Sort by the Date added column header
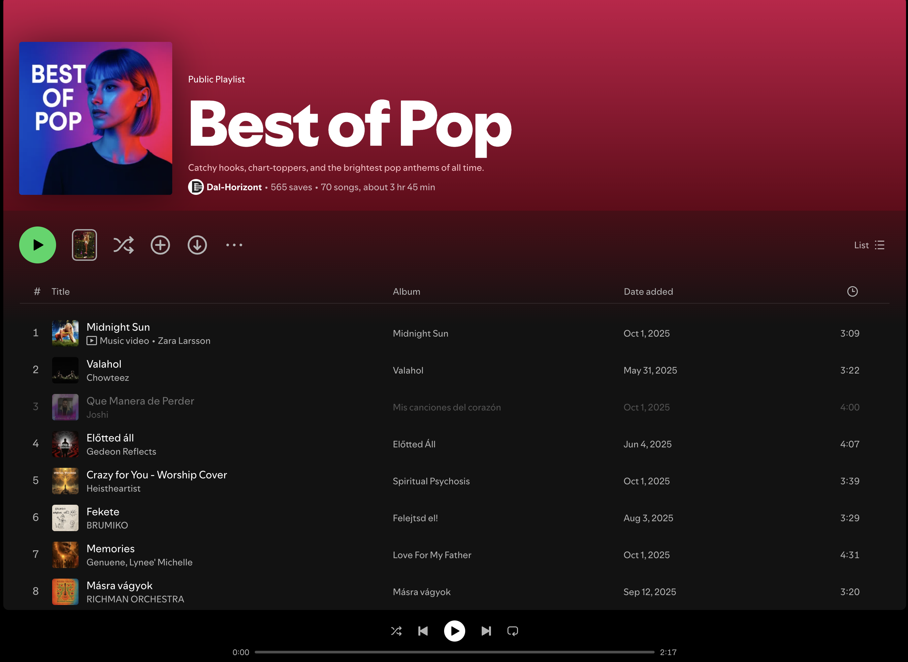 click(648, 292)
